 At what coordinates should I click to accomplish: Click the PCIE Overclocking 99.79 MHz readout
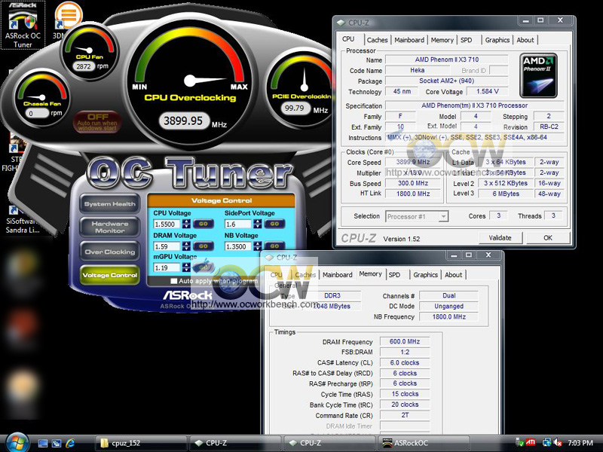[x=295, y=108]
